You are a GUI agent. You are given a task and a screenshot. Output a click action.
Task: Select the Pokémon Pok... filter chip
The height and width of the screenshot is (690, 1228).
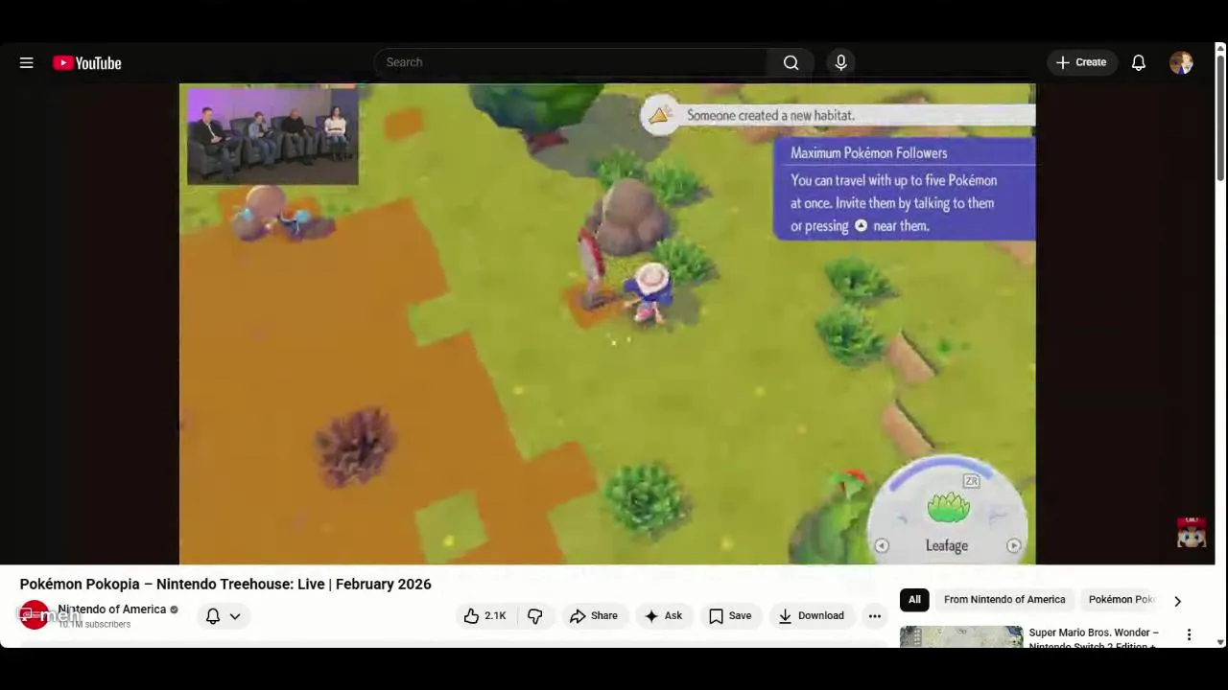click(1122, 600)
